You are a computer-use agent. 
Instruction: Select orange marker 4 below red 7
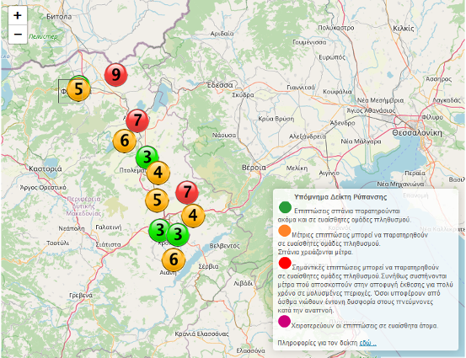pos(193,216)
